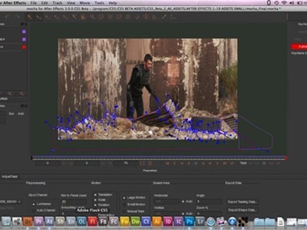Image resolution: width=307 pixels, height=230 pixels.
Task: Click the play forward playback button
Action: pos(210,164)
